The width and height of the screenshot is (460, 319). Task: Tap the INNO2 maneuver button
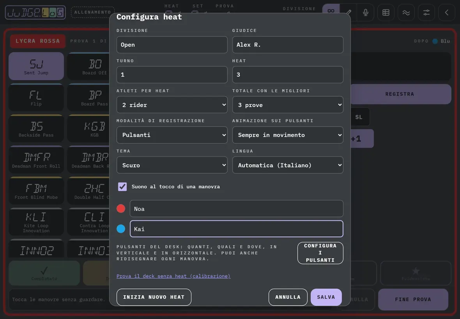(x=36, y=249)
